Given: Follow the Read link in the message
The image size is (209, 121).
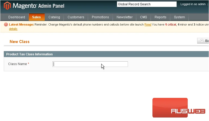Looking at the screenshot, I should [x=148, y=24].
